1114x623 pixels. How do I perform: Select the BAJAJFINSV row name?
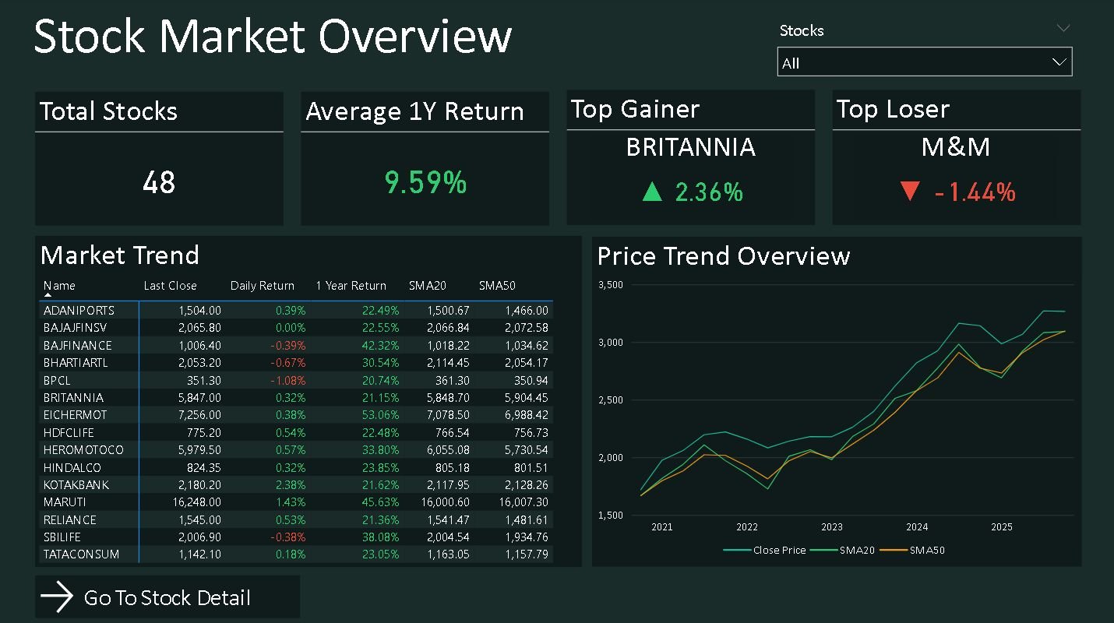point(76,328)
